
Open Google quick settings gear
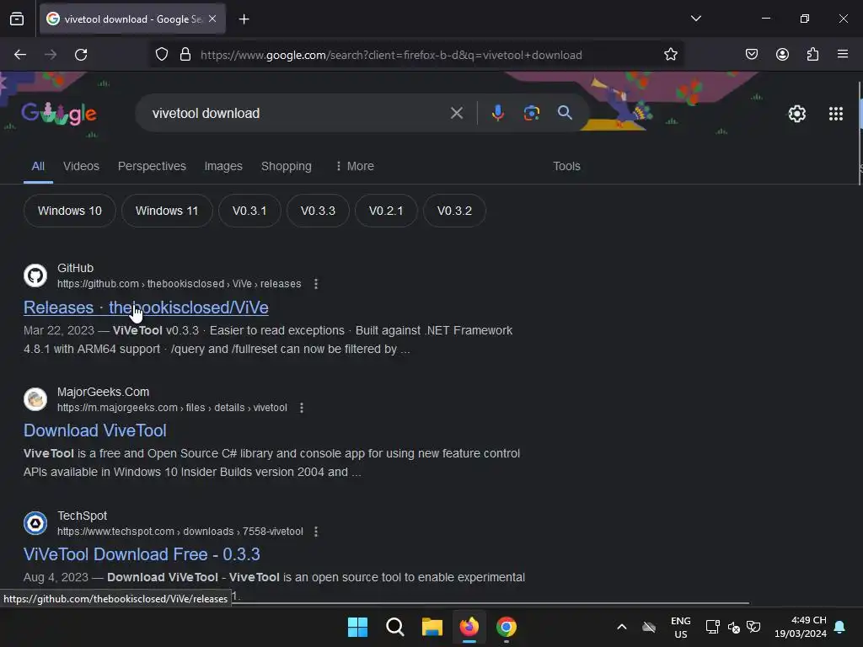point(797,114)
